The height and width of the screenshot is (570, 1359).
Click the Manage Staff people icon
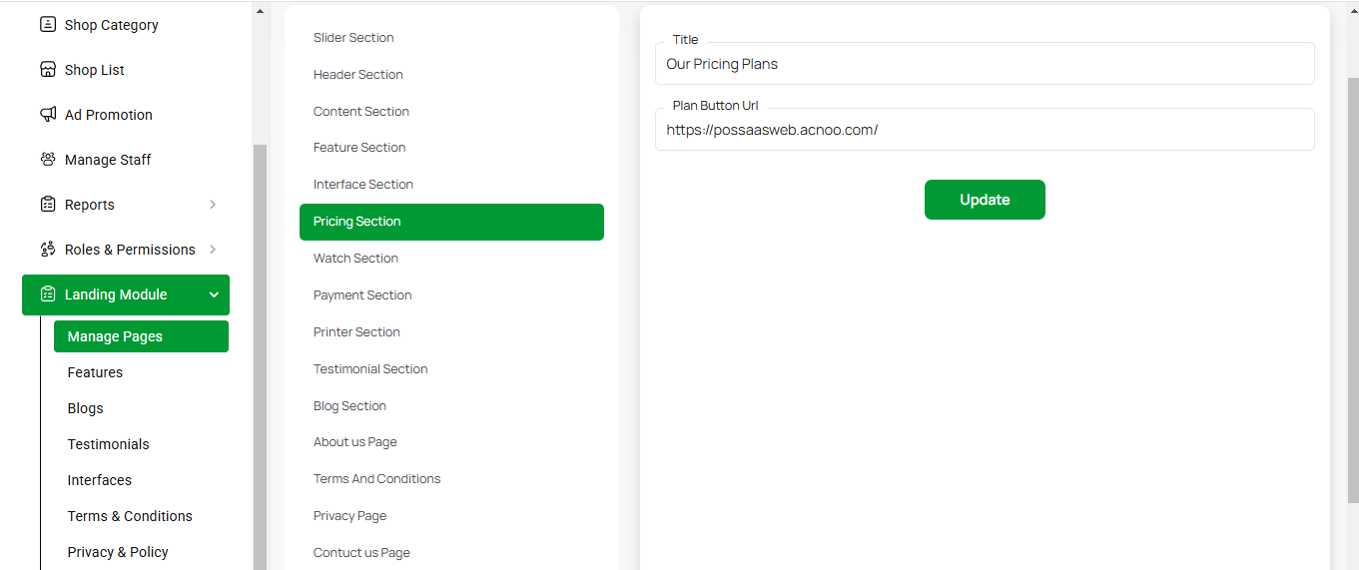[x=48, y=160]
